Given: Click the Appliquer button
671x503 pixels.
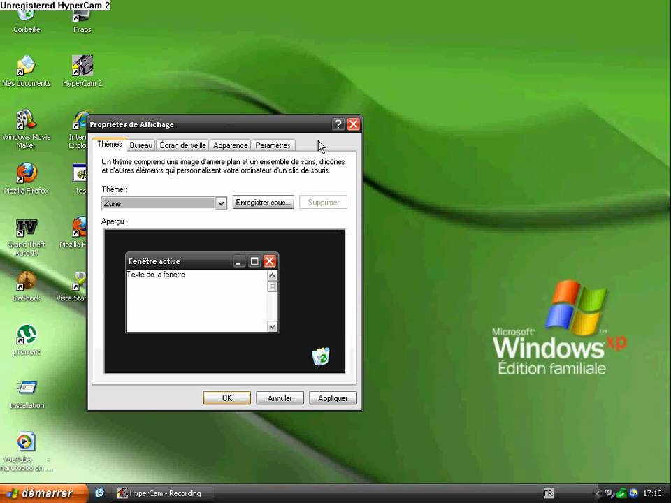Looking at the screenshot, I should click(333, 398).
